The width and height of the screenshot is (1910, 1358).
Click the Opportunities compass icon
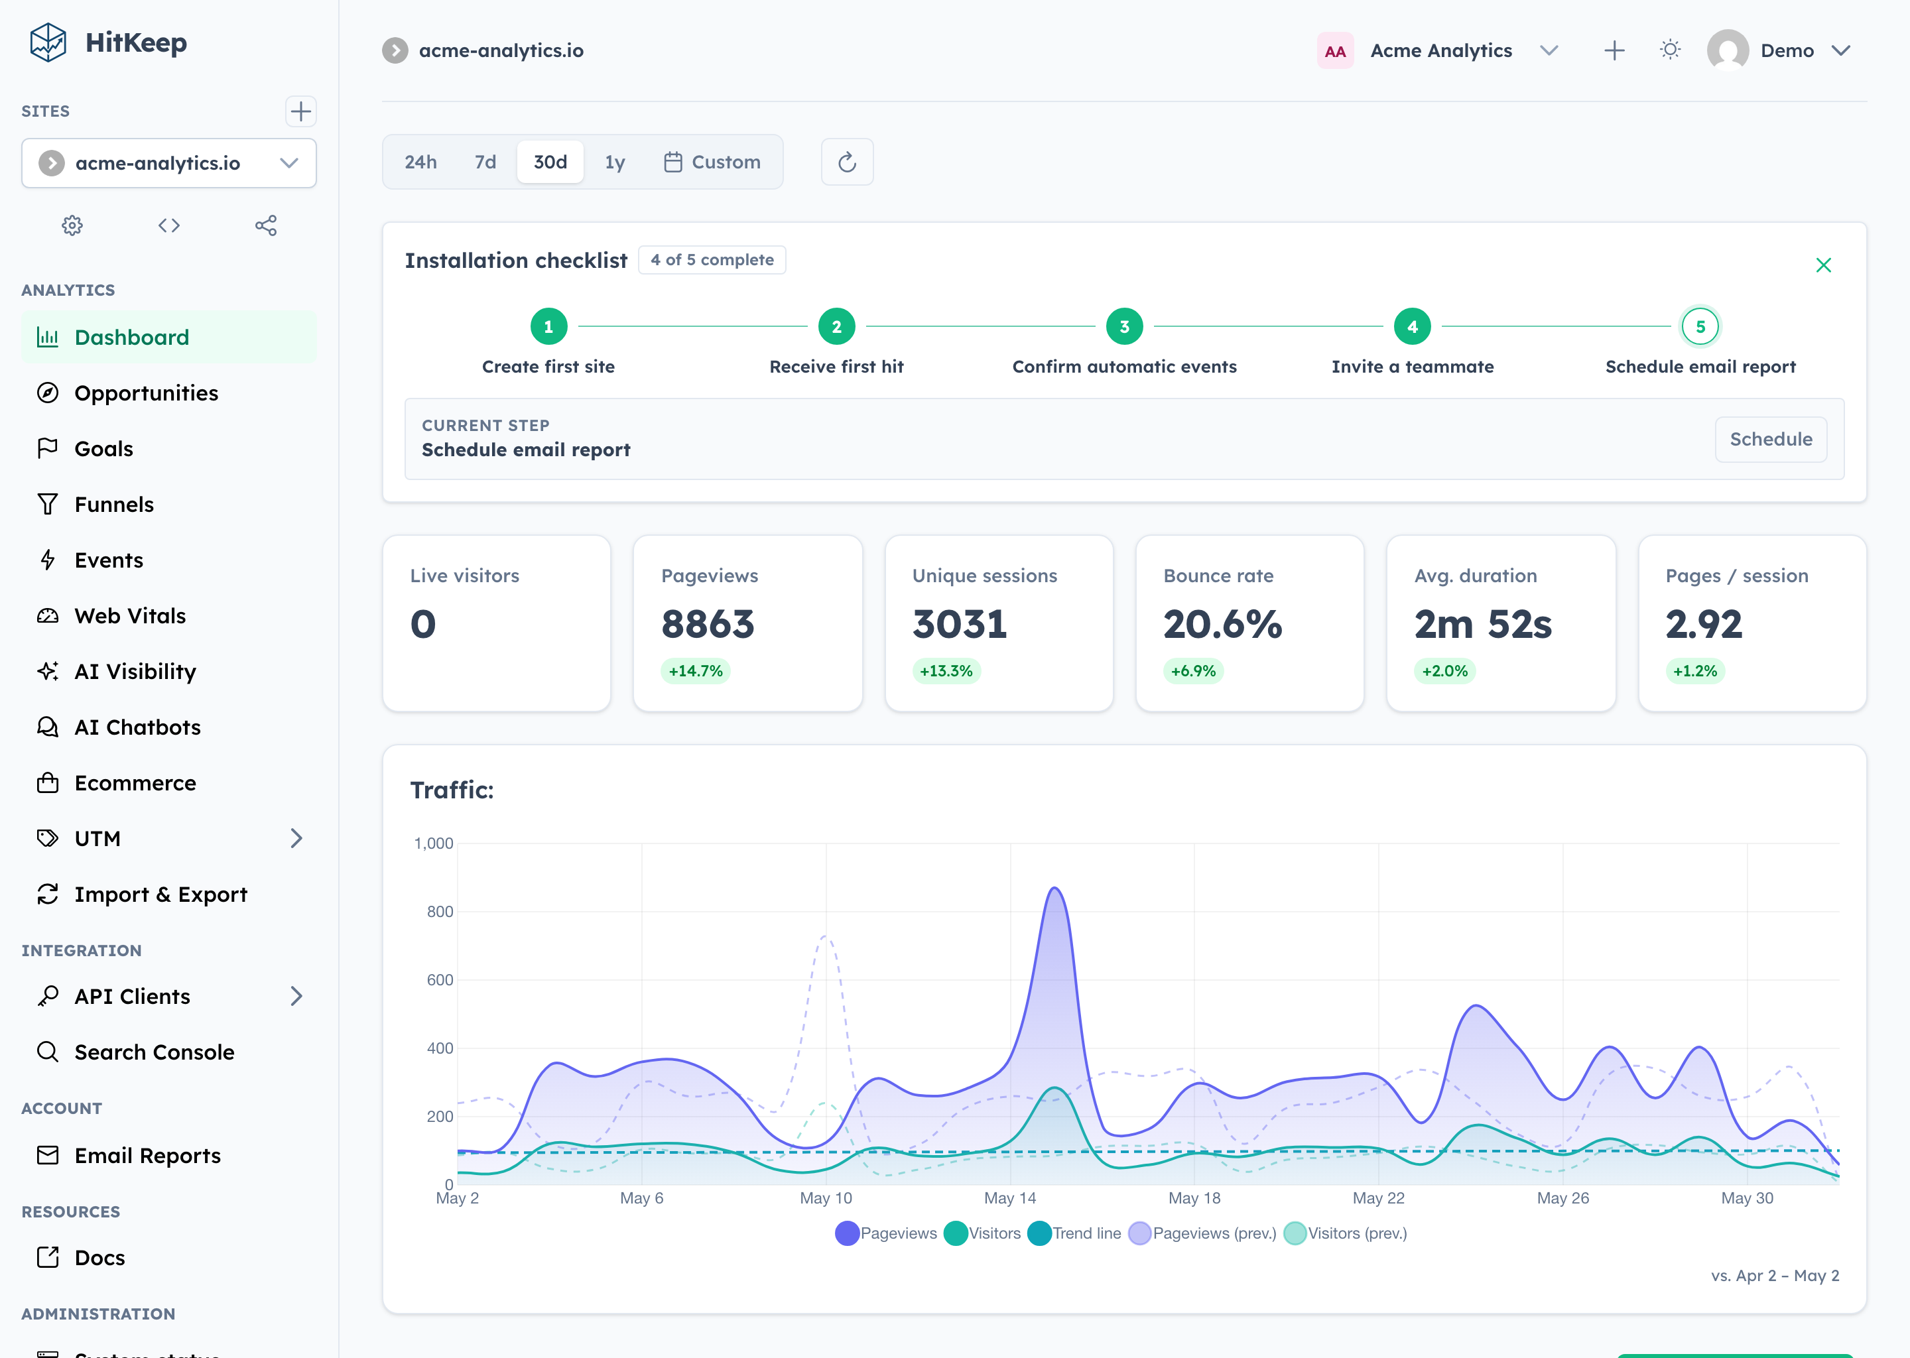click(x=48, y=393)
